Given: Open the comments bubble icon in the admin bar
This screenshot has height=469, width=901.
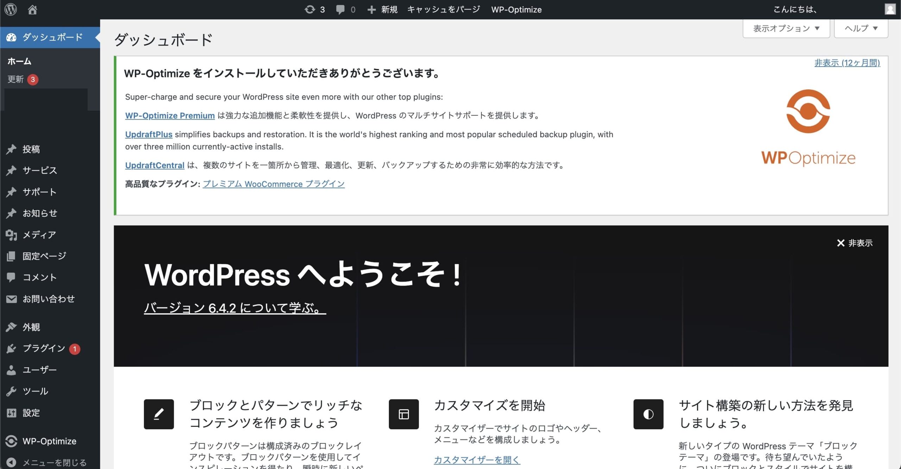Looking at the screenshot, I should (340, 9).
